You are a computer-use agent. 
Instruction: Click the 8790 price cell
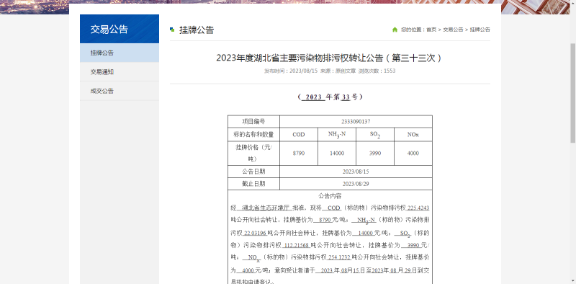299,154
